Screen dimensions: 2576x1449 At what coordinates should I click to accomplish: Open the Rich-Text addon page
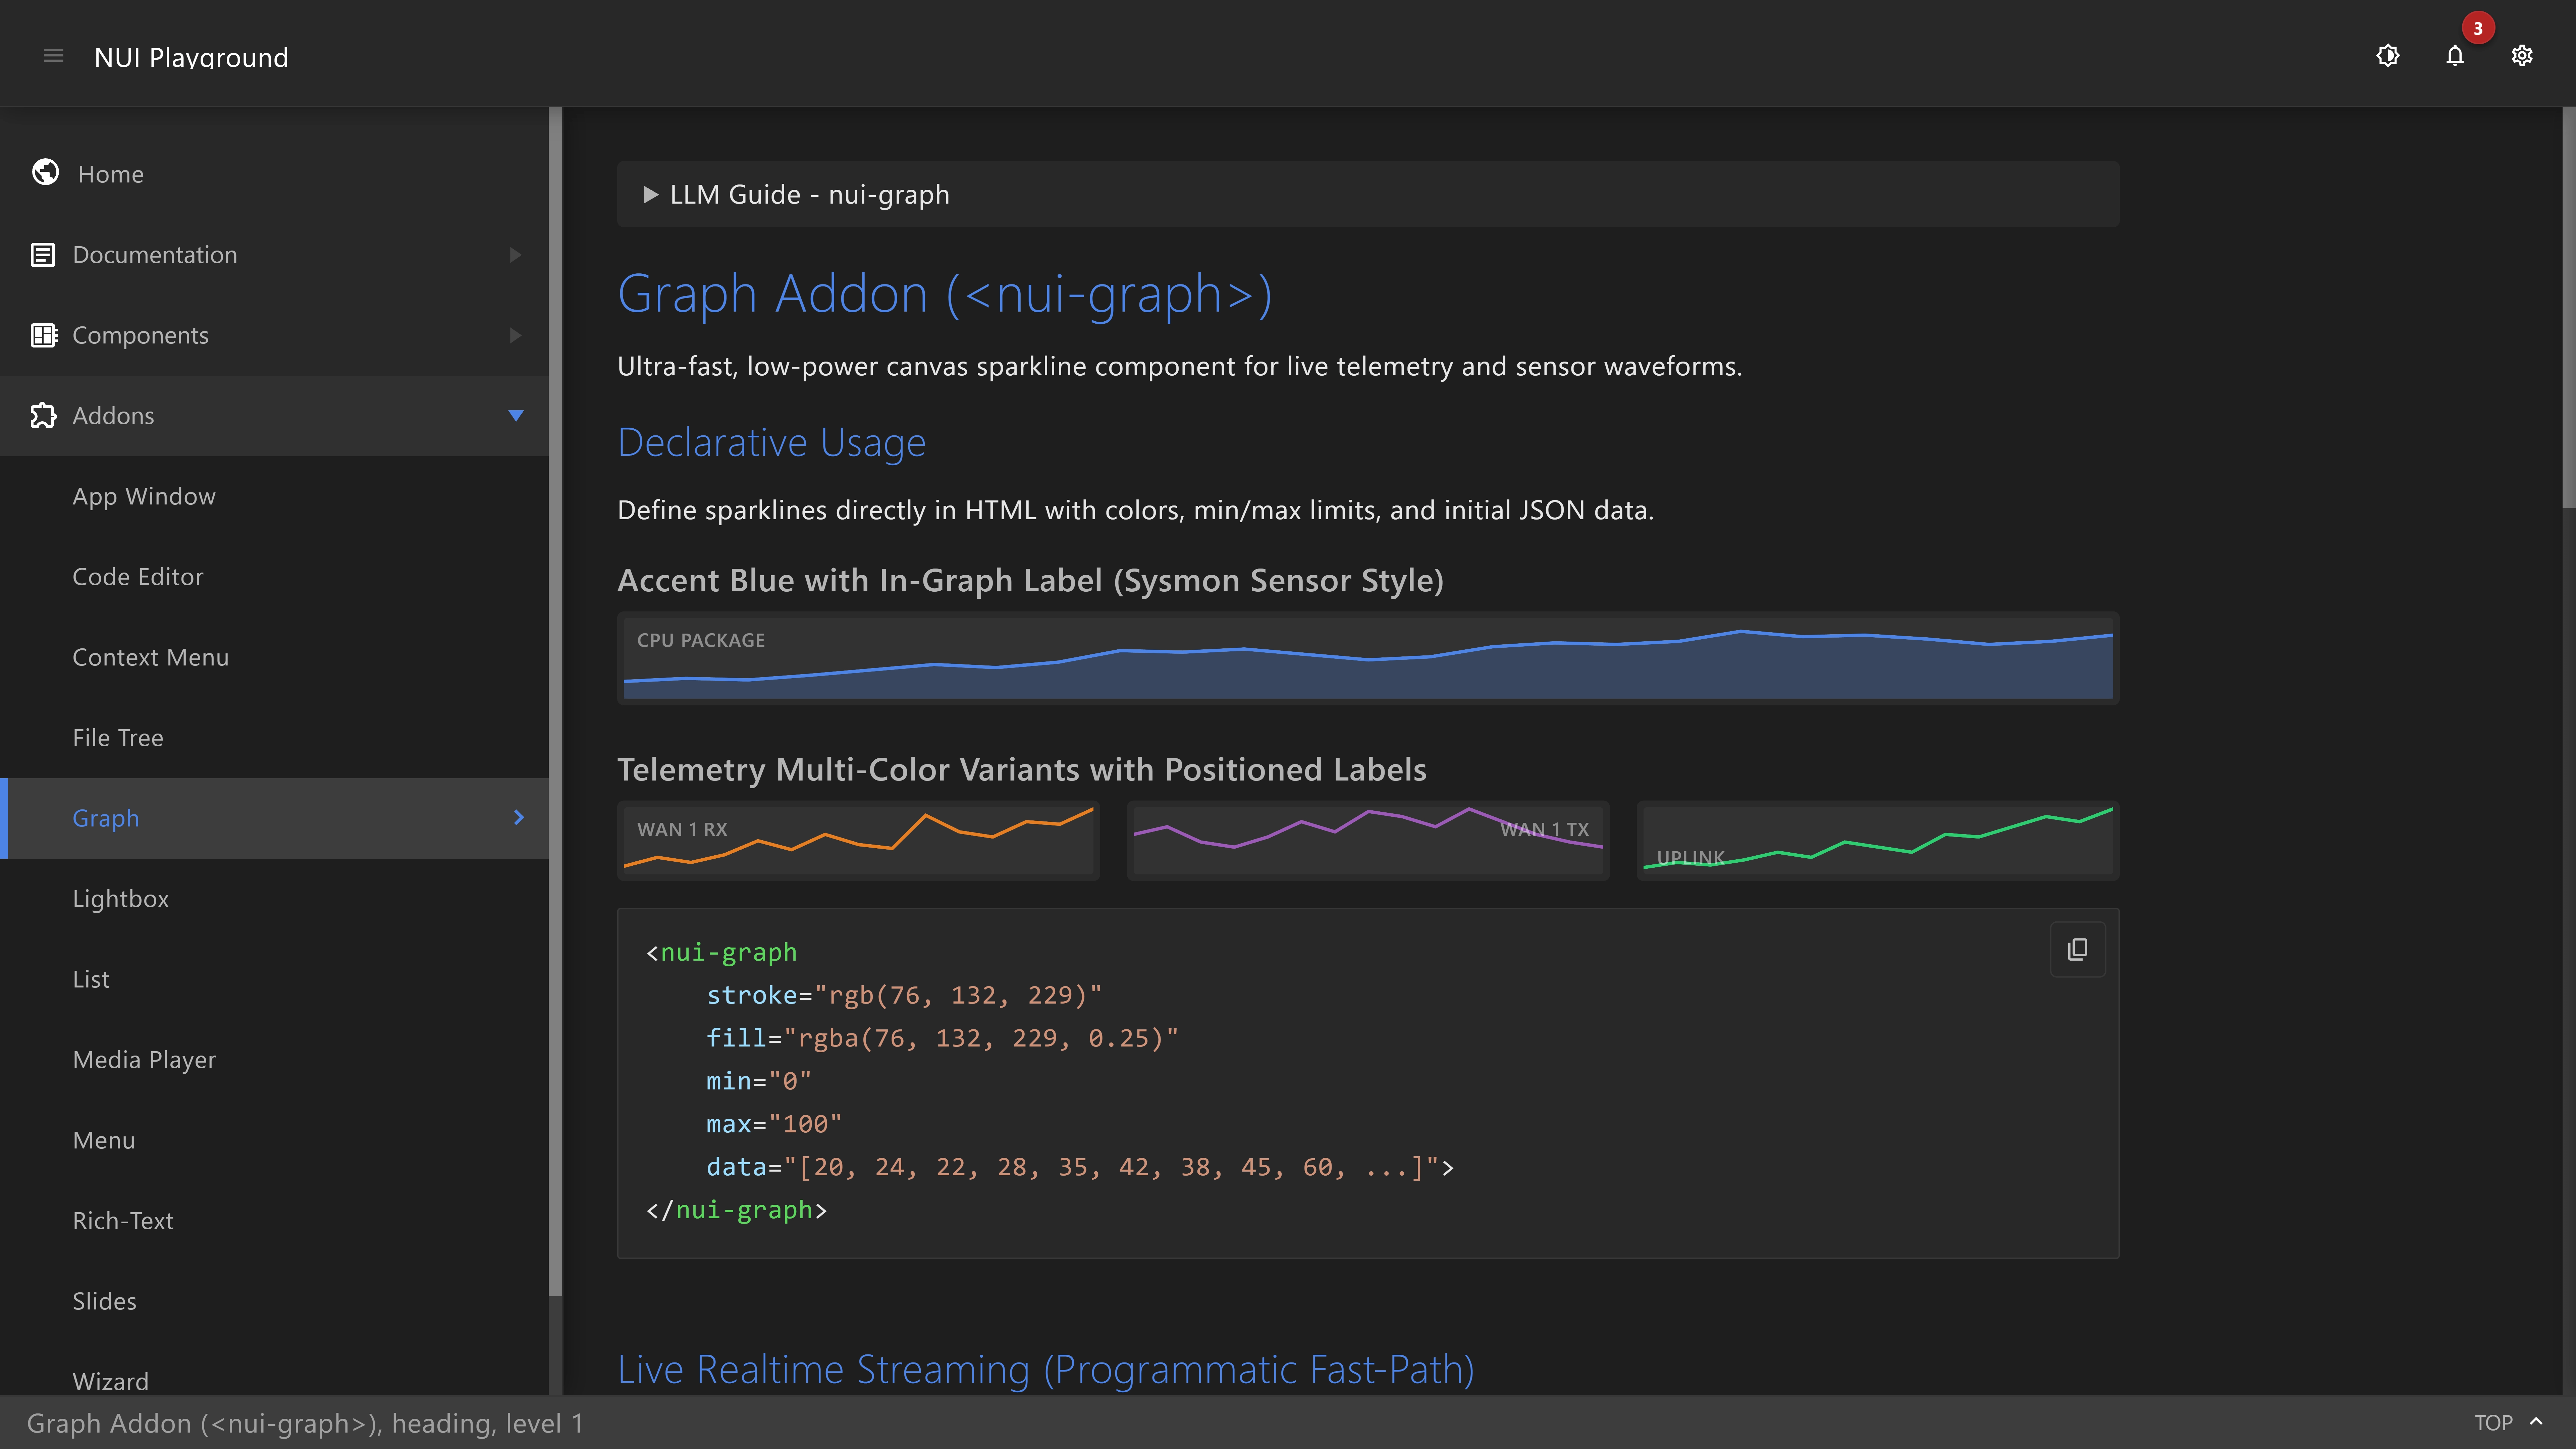(274, 1221)
